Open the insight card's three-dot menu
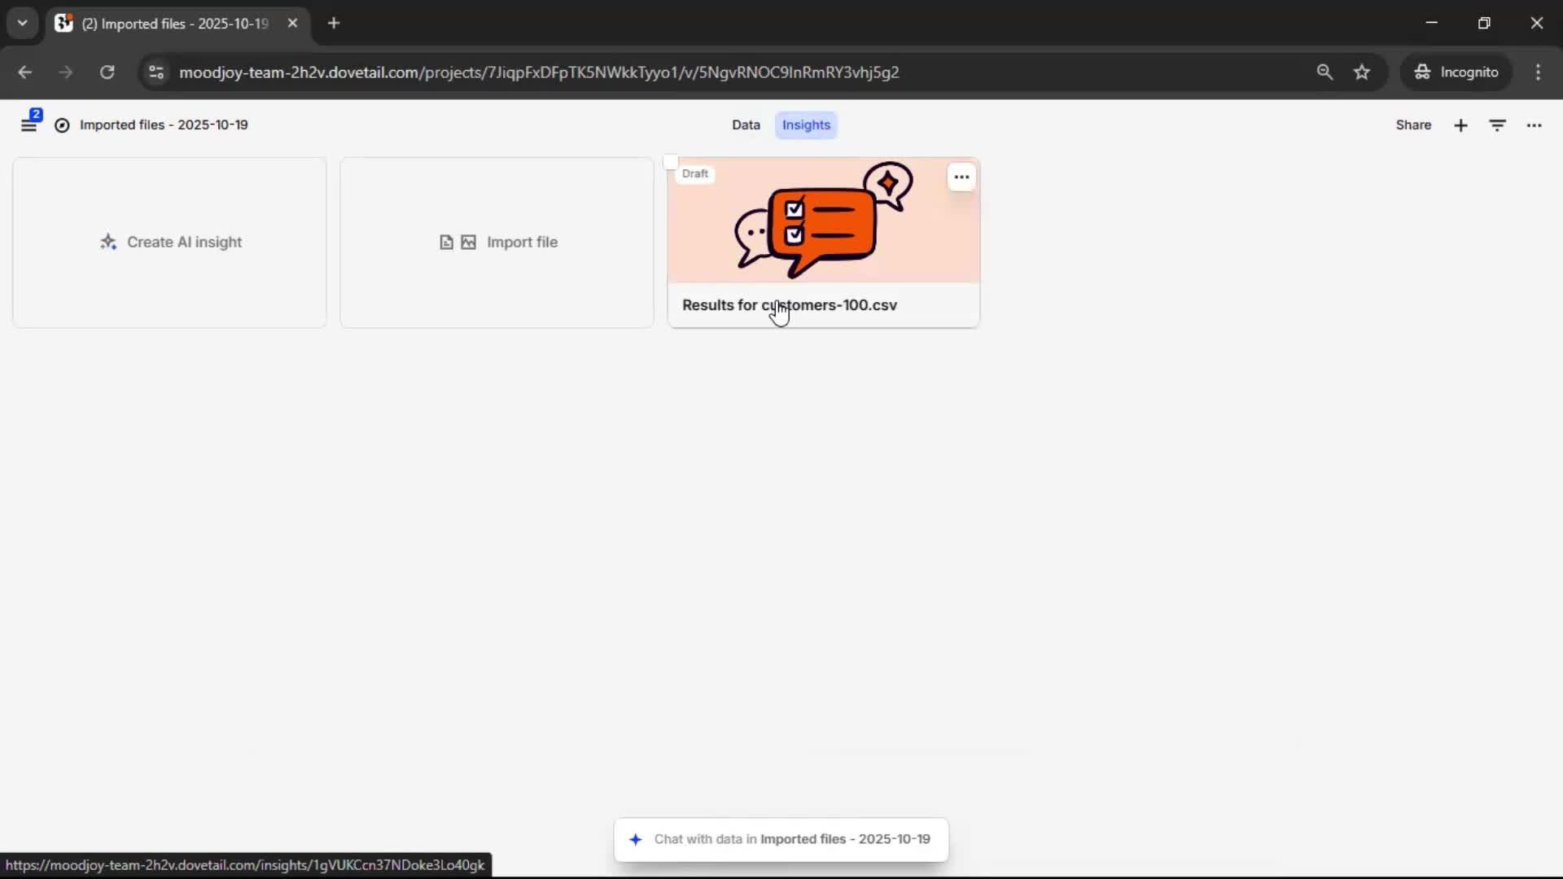 961,177
